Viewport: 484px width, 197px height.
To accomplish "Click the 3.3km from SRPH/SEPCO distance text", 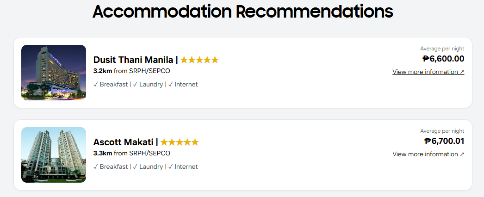I will click(x=131, y=153).
